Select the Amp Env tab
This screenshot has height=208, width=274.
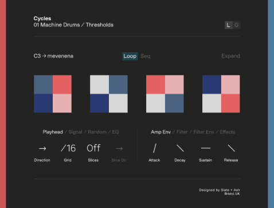click(161, 132)
